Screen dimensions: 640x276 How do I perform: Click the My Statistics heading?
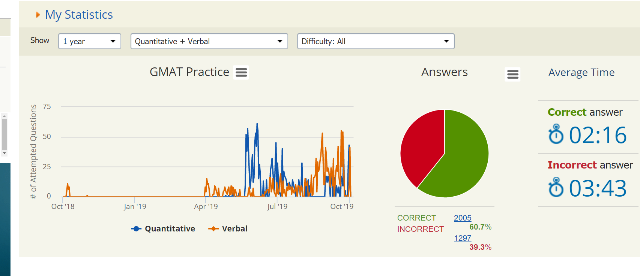[79, 15]
